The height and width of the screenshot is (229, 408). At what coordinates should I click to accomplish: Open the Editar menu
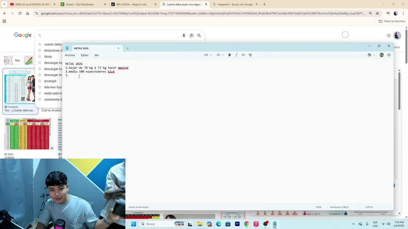tap(84, 55)
